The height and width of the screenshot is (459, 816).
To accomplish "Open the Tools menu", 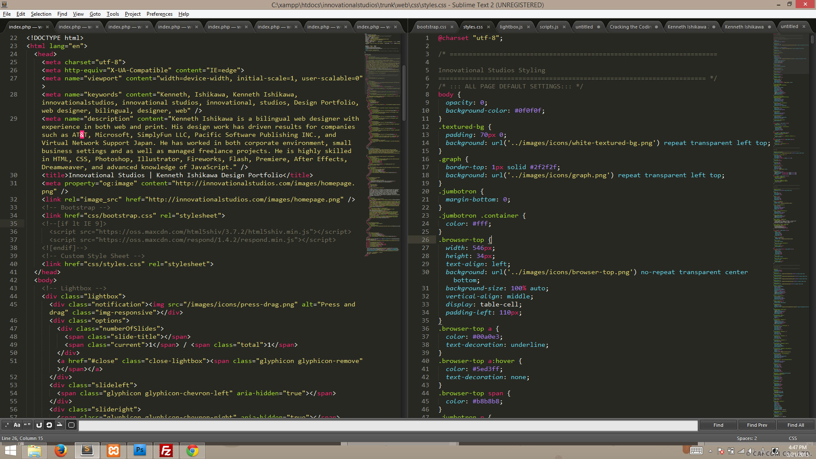I will tap(113, 14).
